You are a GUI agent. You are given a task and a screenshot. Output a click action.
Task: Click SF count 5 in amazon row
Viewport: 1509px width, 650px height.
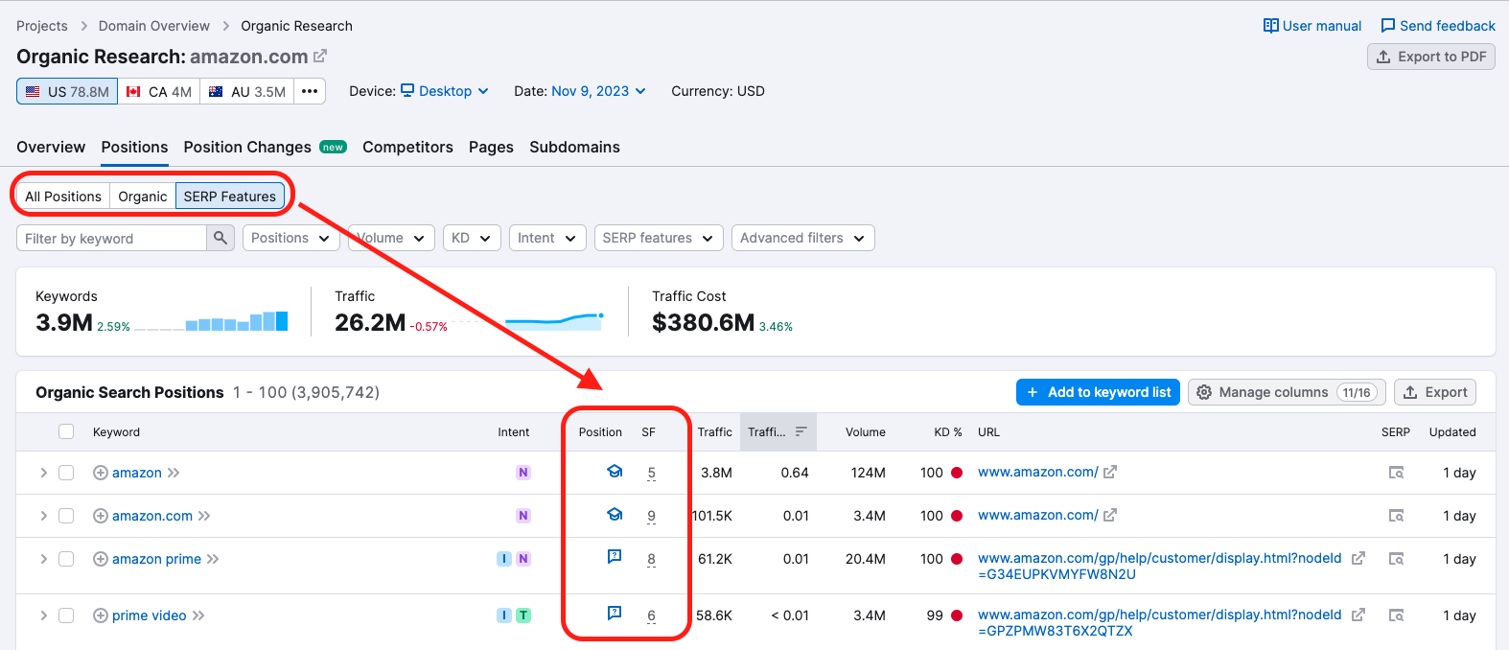click(652, 473)
